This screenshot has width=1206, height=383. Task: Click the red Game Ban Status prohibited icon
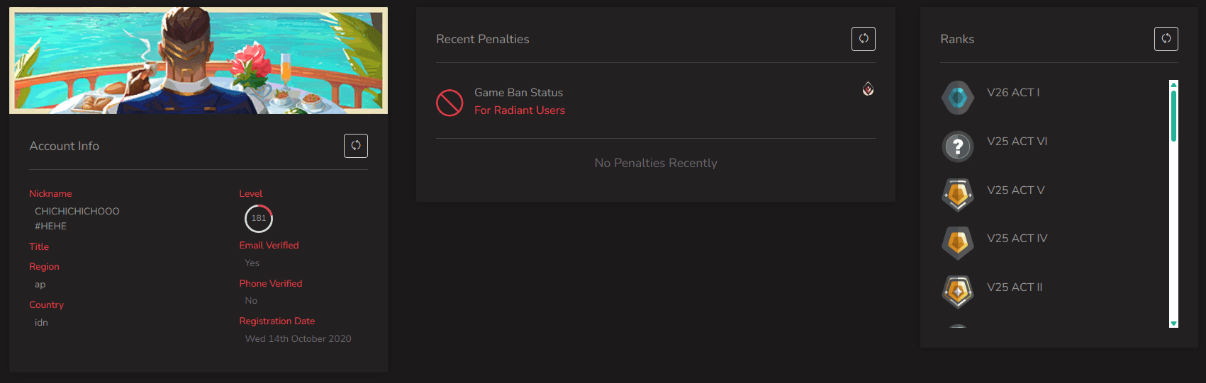pyautogui.click(x=450, y=103)
